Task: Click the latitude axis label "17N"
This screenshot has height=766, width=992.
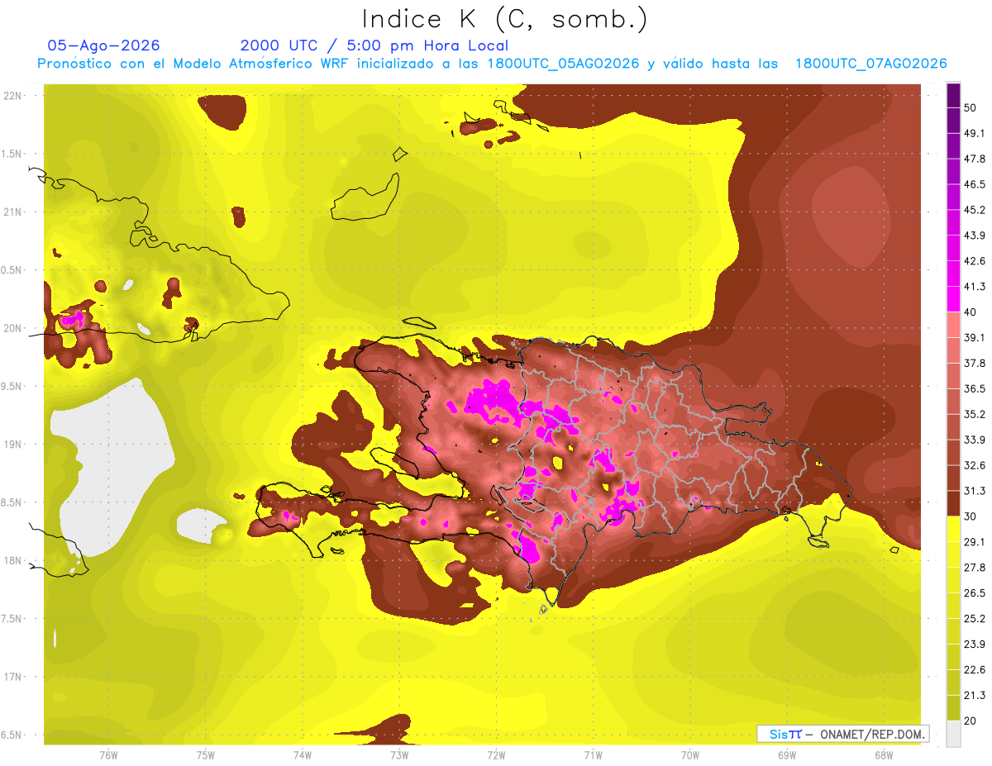Action: [x=13, y=677]
